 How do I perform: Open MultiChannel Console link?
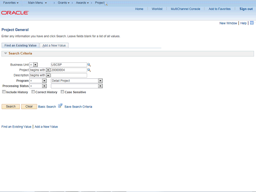click(186, 9)
